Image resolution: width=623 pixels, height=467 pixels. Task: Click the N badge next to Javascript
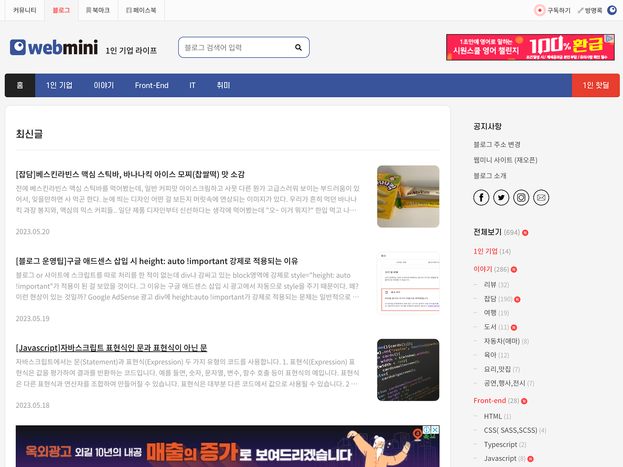click(530, 458)
